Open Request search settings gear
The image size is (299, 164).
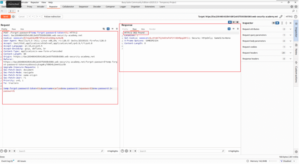6,151
